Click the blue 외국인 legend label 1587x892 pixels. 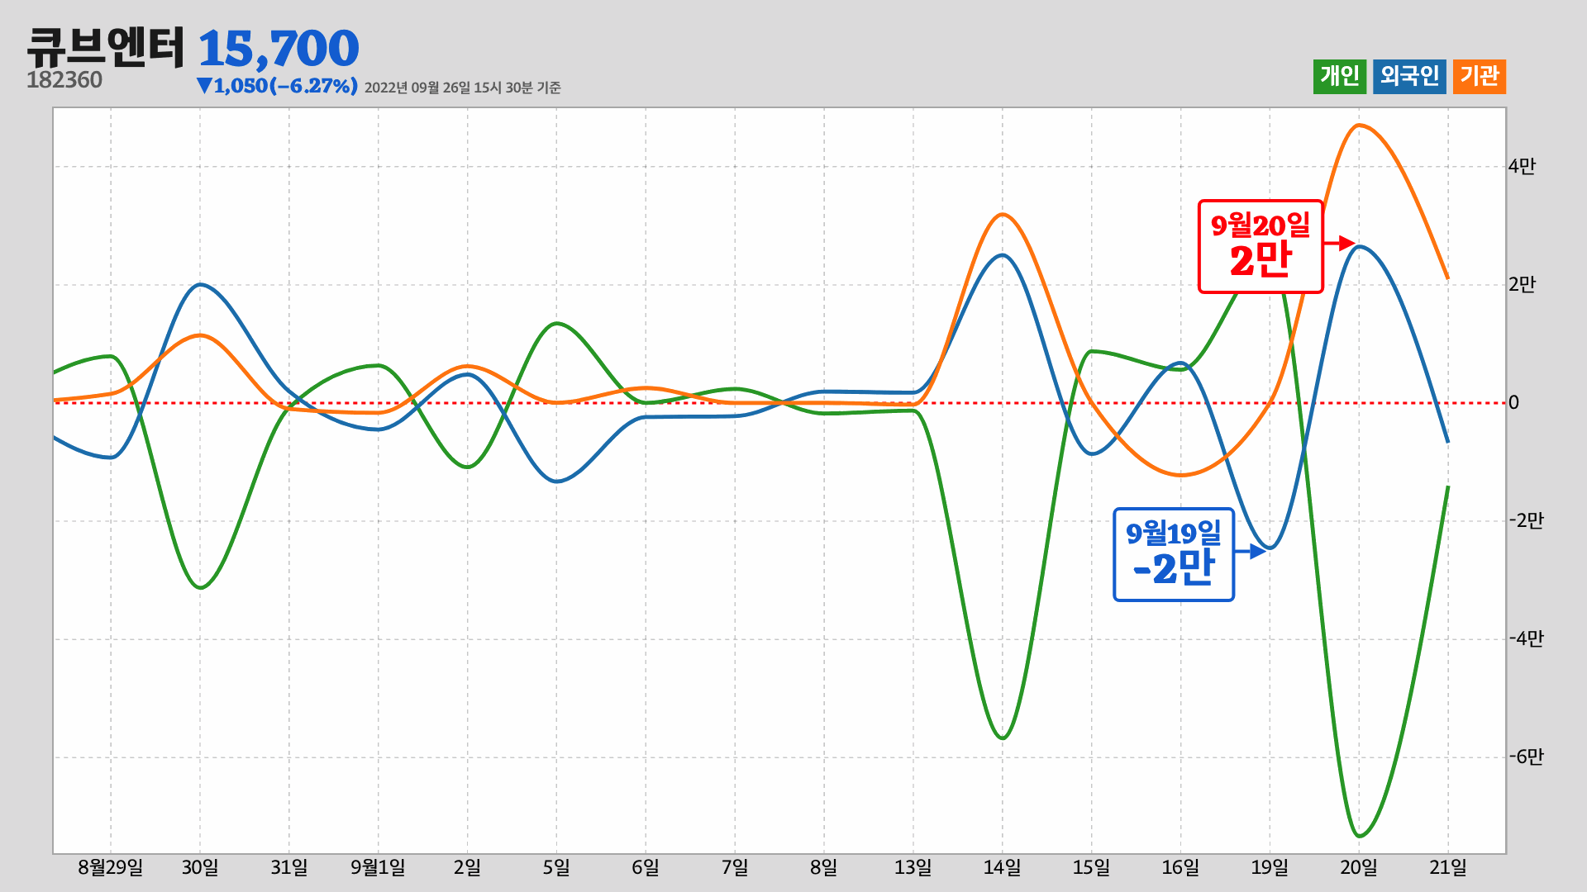pos(1409,77)
